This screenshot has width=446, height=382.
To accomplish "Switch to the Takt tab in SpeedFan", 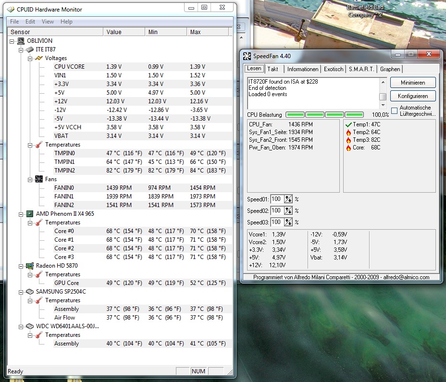I will tap(273, 69).
